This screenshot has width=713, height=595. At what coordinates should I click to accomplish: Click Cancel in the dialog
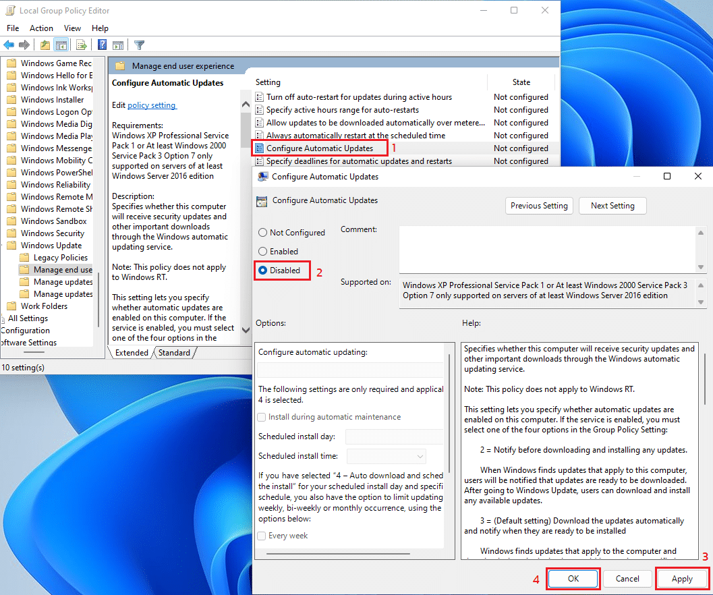pyautogui.click(x=627, y=579)
